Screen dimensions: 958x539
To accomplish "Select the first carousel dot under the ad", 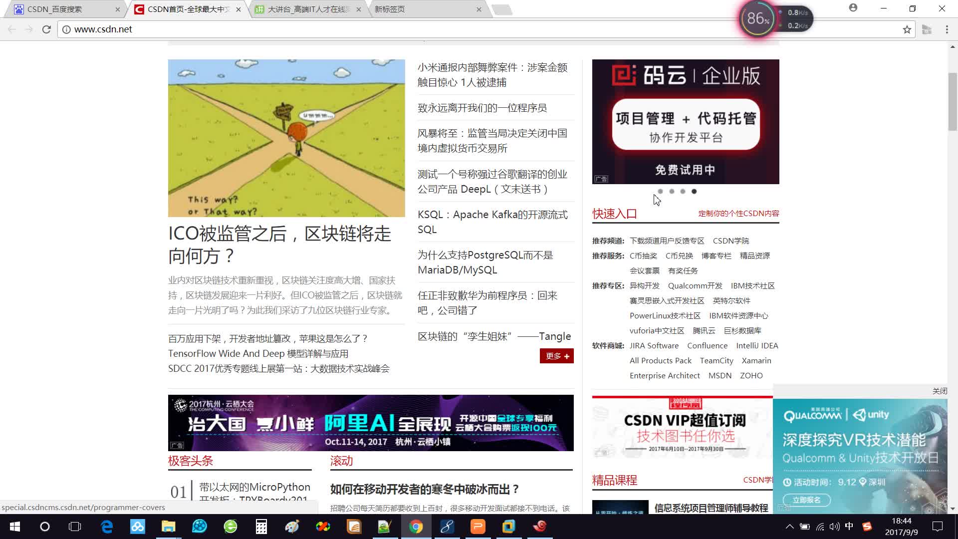I will (660, 191).
